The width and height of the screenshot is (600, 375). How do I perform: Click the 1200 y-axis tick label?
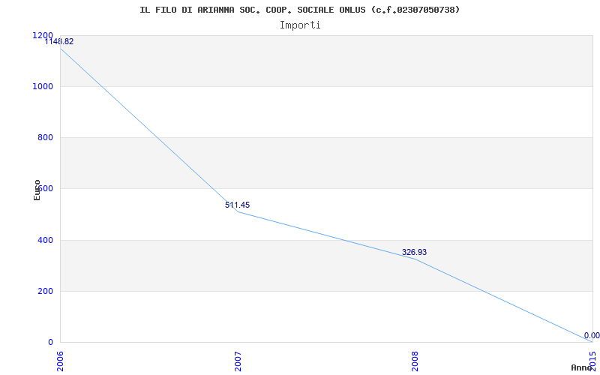[43, 35]
